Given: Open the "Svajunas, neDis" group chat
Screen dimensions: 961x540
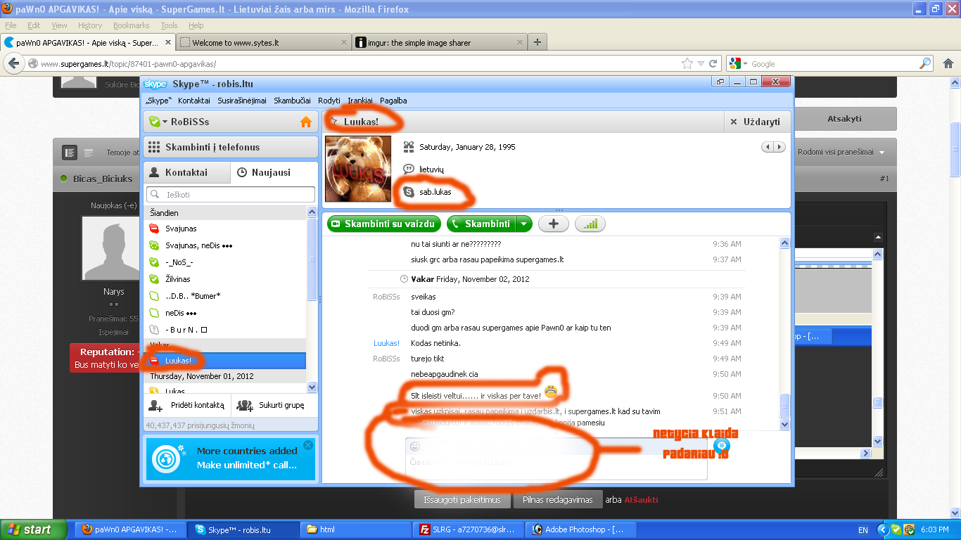Looking at the screenshot, I should point(225,245).
